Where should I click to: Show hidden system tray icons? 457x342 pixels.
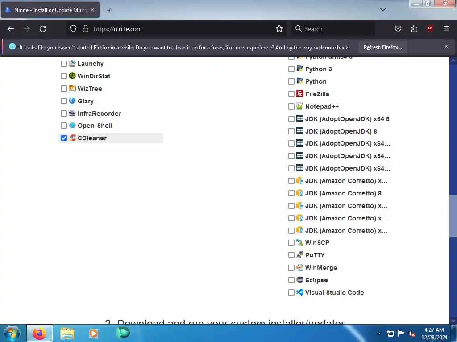pos(379,334)
